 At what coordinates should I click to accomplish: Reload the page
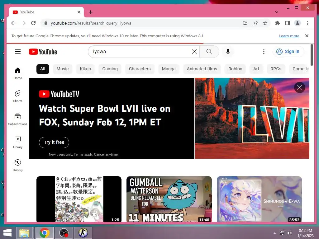click(x=33, y=23)
